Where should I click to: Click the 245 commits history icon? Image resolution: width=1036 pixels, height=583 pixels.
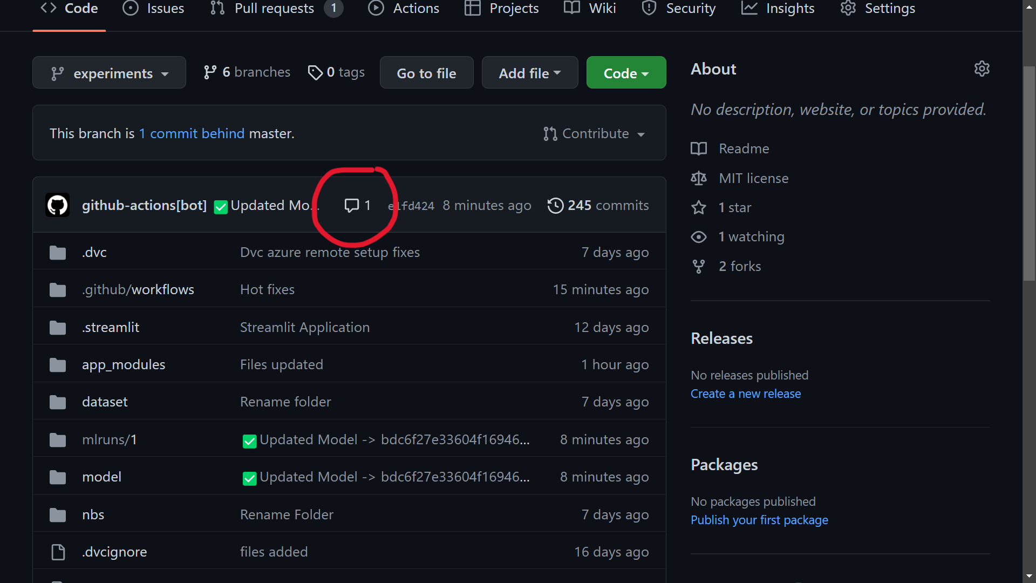click(555, 206)
